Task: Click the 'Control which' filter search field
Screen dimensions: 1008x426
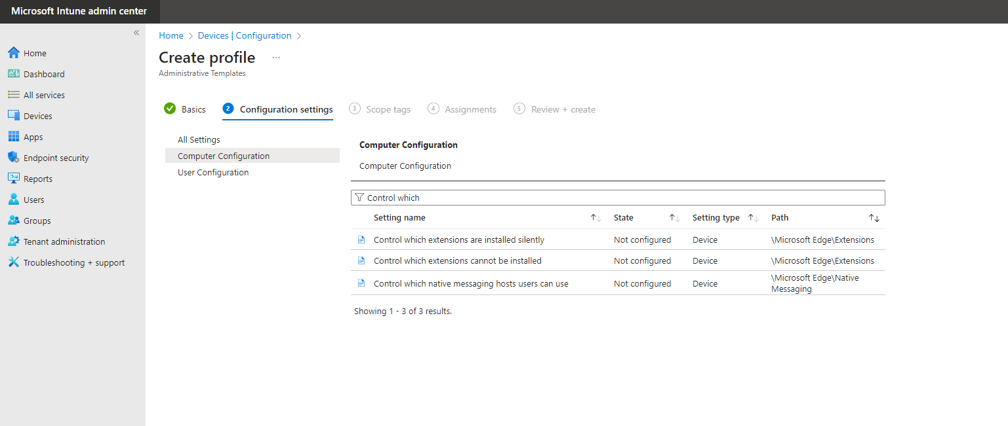Action: 618,198
